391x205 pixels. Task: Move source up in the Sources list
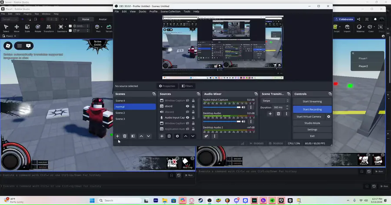[x=186, y=136]
